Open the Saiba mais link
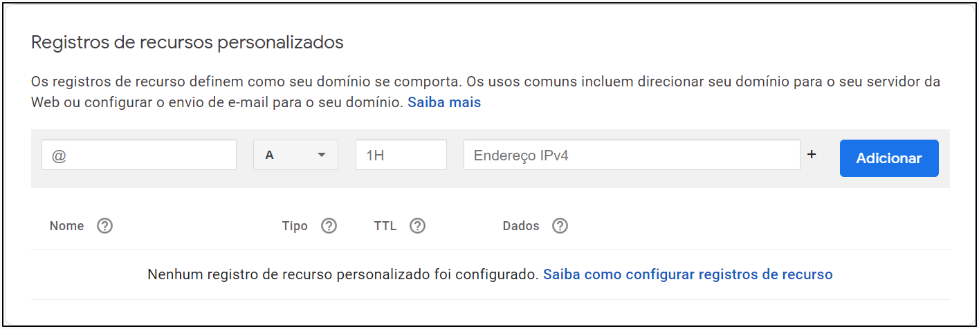Screen dimensions: 979x329 click(x=444, y=102)
